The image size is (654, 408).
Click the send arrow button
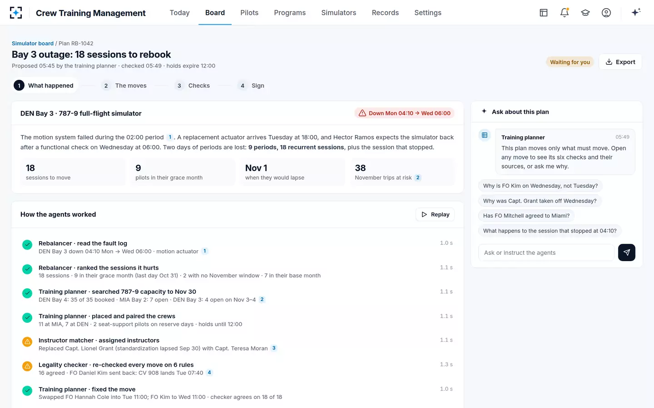[627, 253]
